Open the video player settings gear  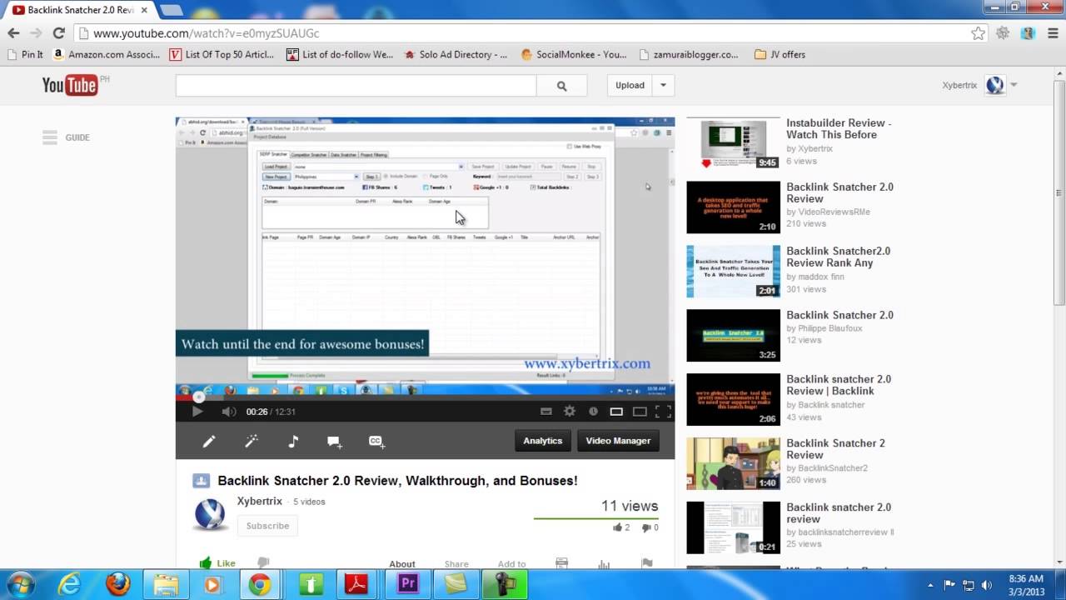tap(570, 411)
